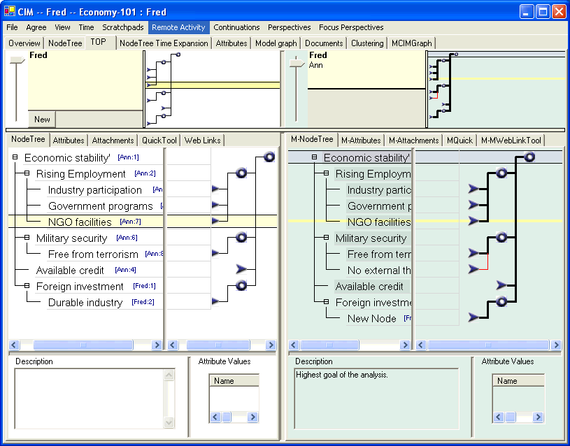The width and height of the screenshot is (570, 446).
Task: Click Free from terrorism arrow in left graph
Action: pyautogui.click(x=215, y=253)
